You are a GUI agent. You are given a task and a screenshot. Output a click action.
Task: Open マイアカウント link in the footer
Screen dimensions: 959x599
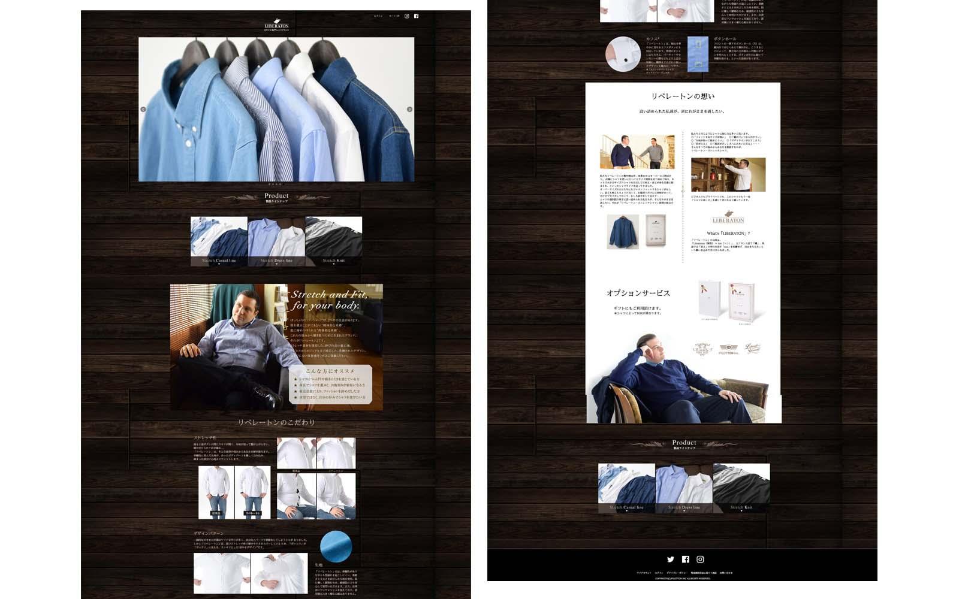coord(644,573)
